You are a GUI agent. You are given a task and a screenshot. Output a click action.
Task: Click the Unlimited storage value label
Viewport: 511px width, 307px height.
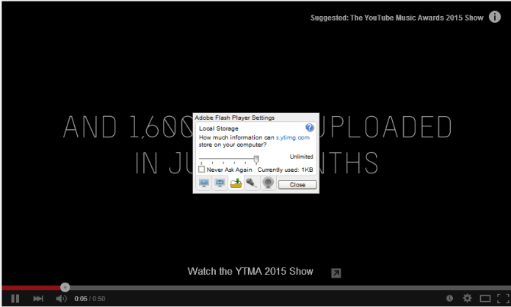click(302, 156)
